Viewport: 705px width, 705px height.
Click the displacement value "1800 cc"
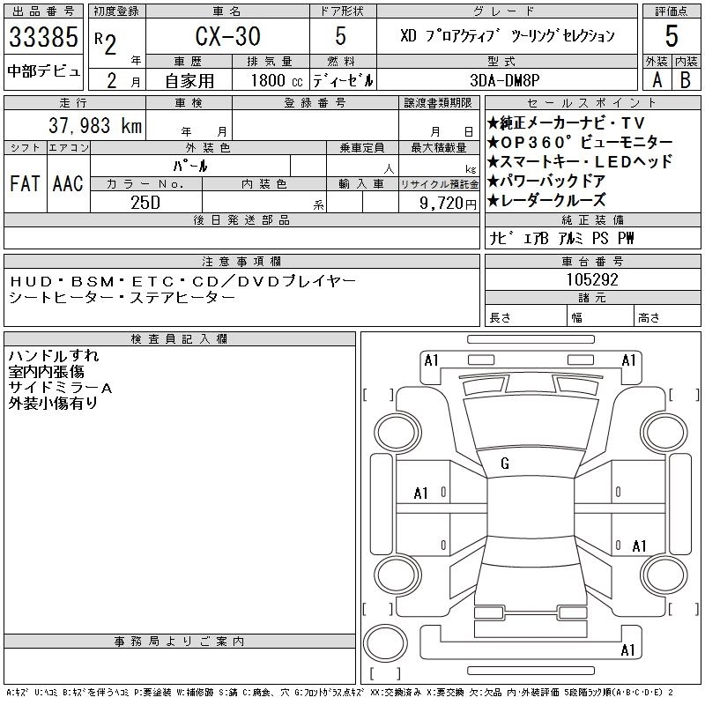[277, 80]
